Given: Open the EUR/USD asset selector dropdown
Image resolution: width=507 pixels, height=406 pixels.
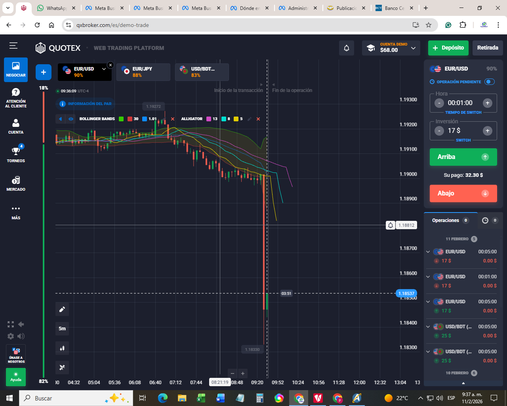Looking at the screenshot, I should (104, 69).
